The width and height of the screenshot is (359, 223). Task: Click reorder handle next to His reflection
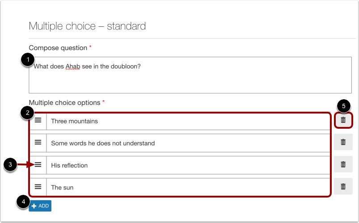click(38, 165)
